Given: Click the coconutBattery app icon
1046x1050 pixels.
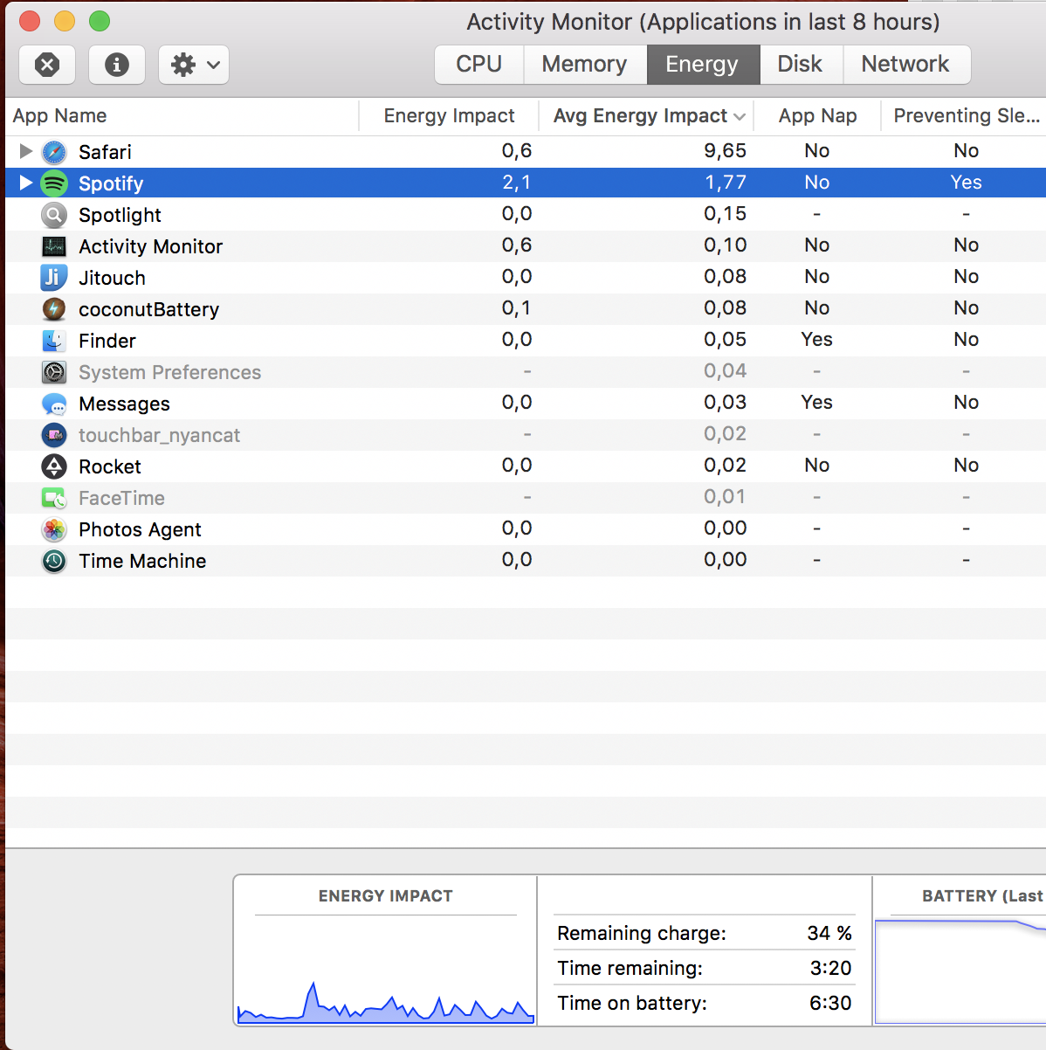Looking at the screenshot, I should (54, 309).
